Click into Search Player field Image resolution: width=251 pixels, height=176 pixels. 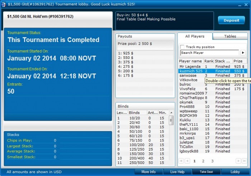click(x=209, y=52)
